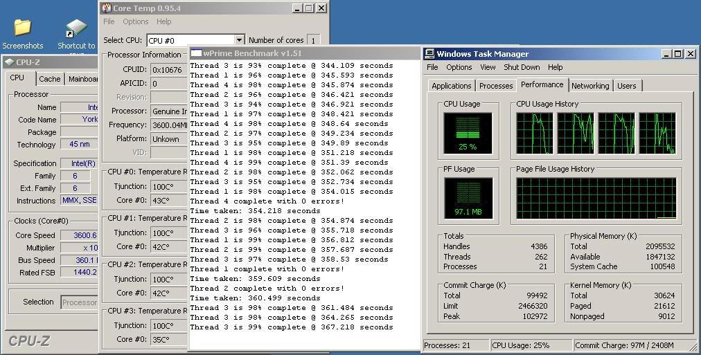Click Windows Task Manager title bar icon
The image size is (701, 355).
point(429,54)
